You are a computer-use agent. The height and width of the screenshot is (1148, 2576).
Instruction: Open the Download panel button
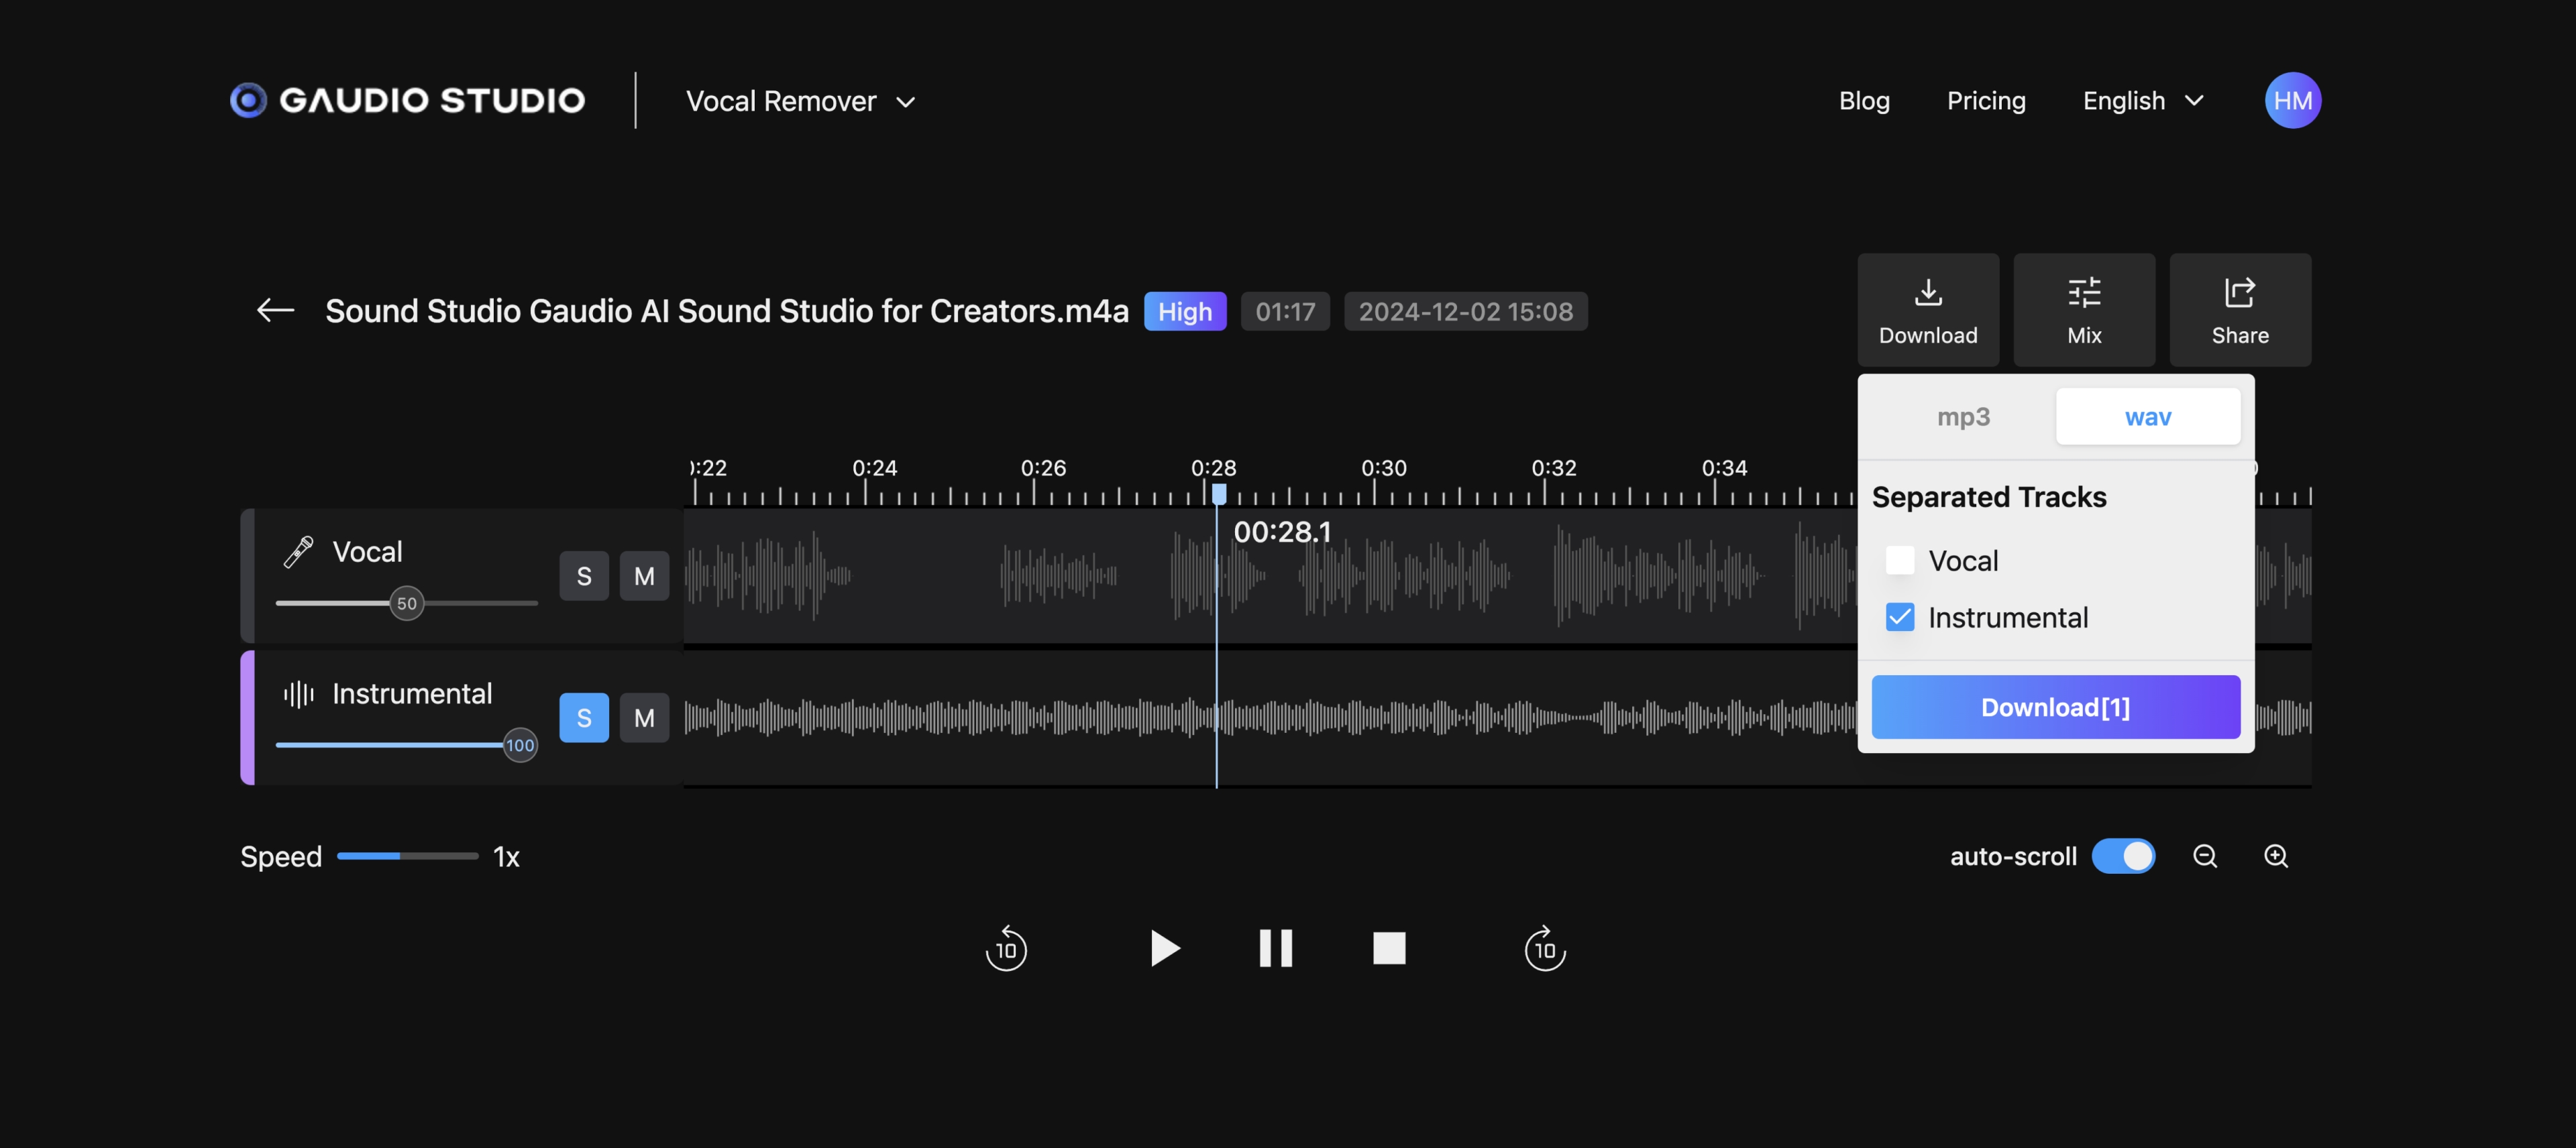(x=1928, y=310)
